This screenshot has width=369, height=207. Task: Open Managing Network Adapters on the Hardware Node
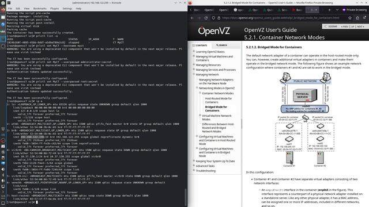[216, 82]
